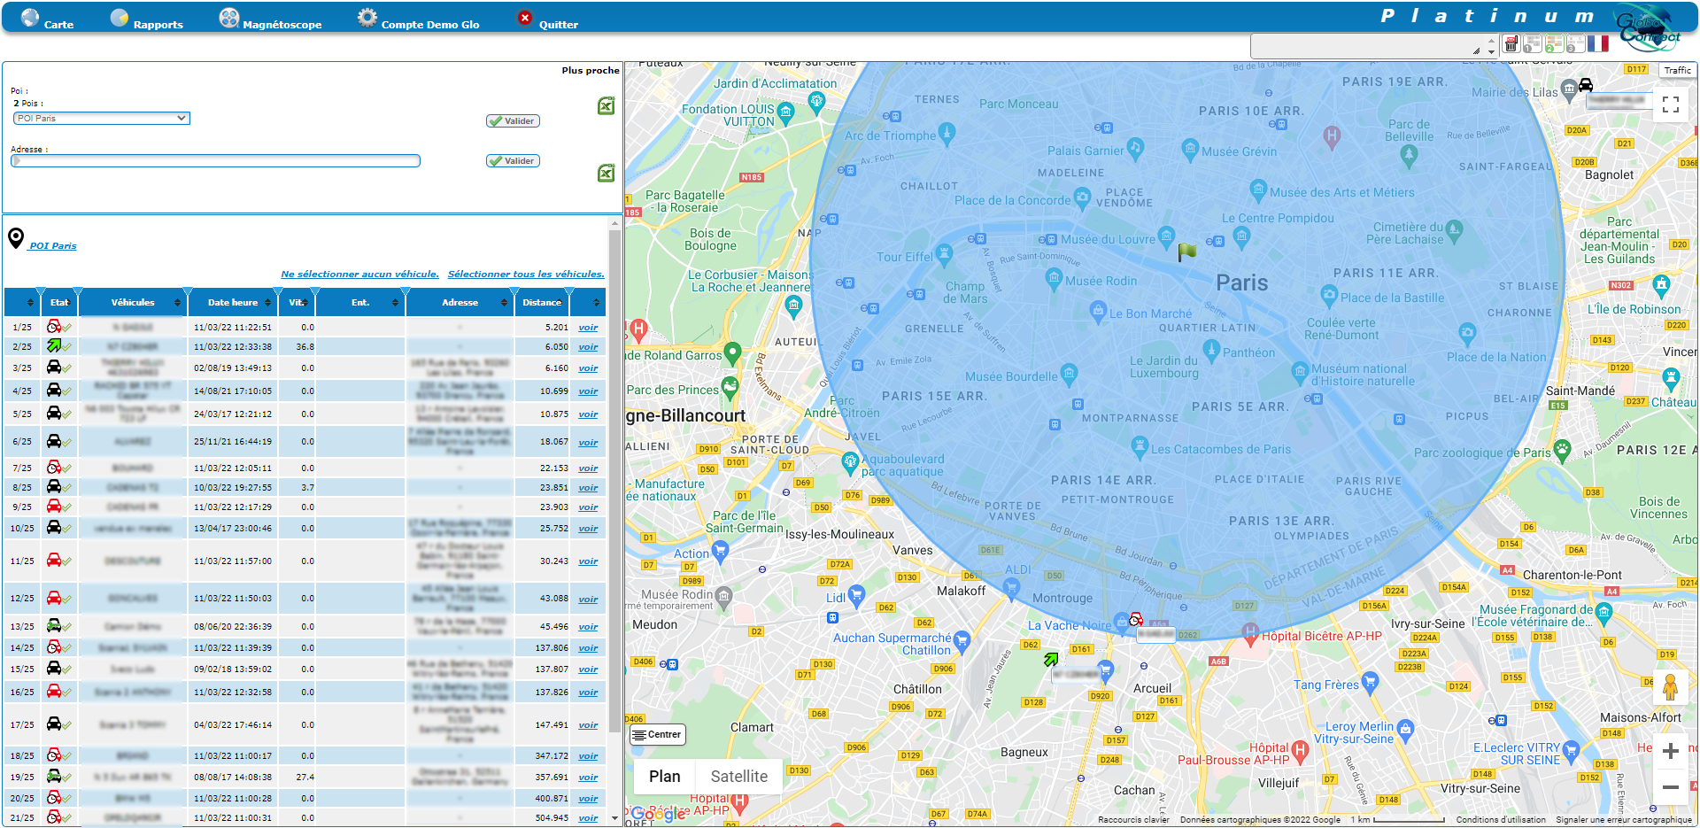Viewport: 1700px width, 828px height.
Task: Sort table by Ent. column arrows
Action: (x=395, y=303)
